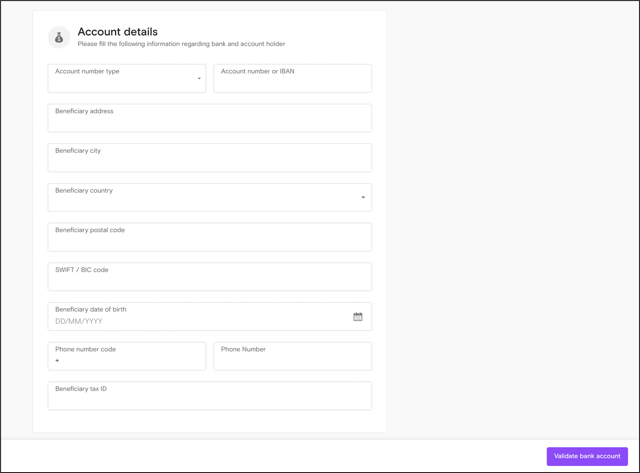The width and height of the screenshot is (640, 473).
Task: Click the Account number type dropdown arrow
Action: (x=199, y=78)
